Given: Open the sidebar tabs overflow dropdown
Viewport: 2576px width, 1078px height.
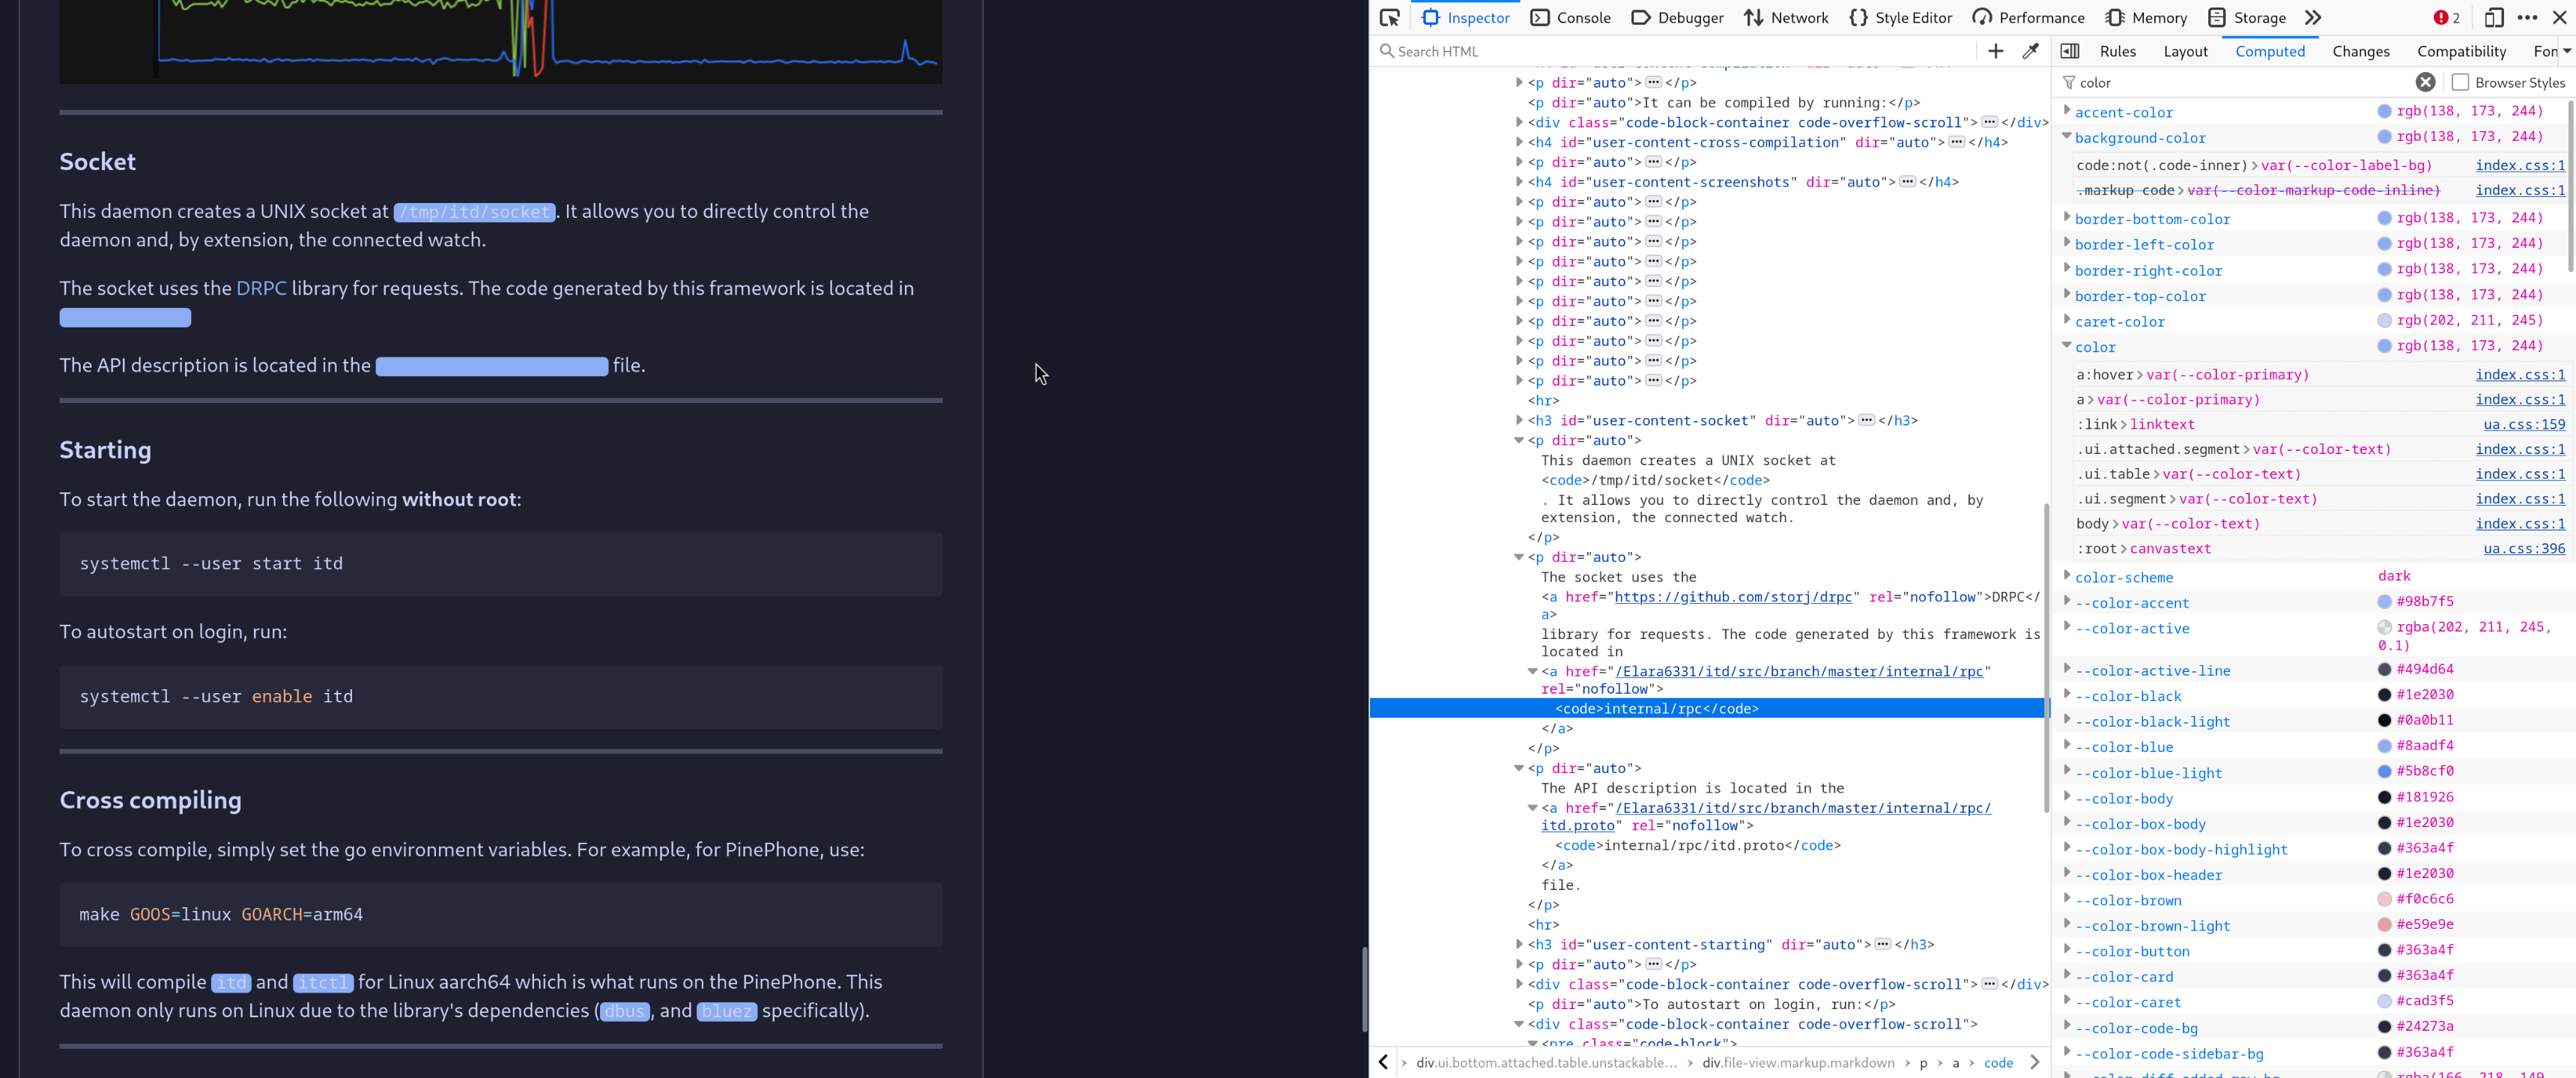Looking at the screenshot, I should point(2566,51).
